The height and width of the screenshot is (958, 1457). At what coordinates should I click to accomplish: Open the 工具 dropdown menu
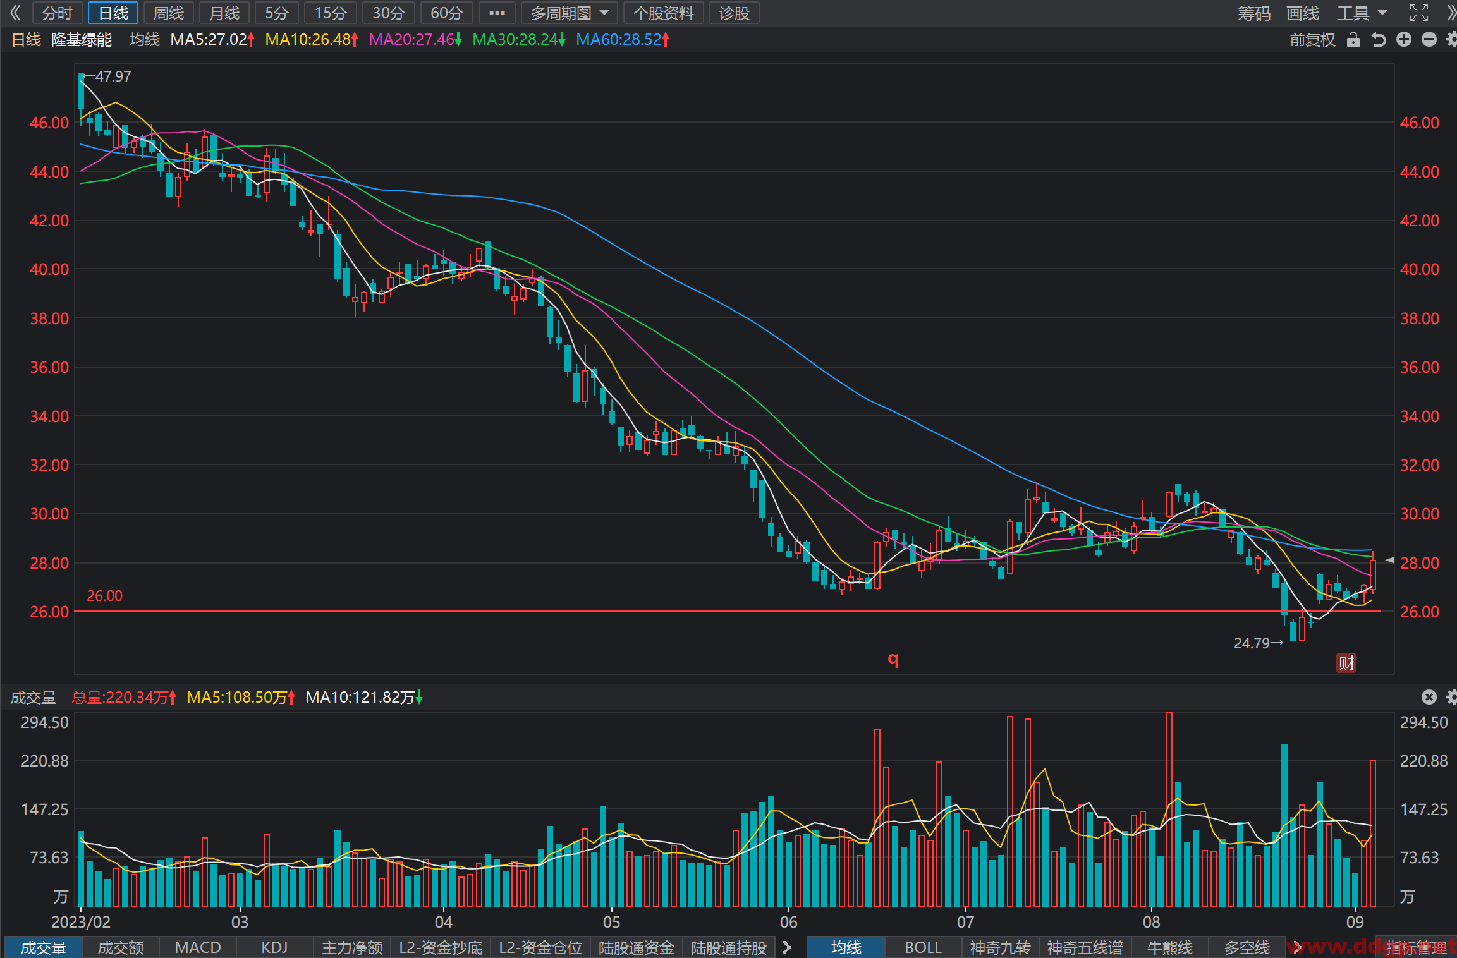click(x=1362, y=13)
